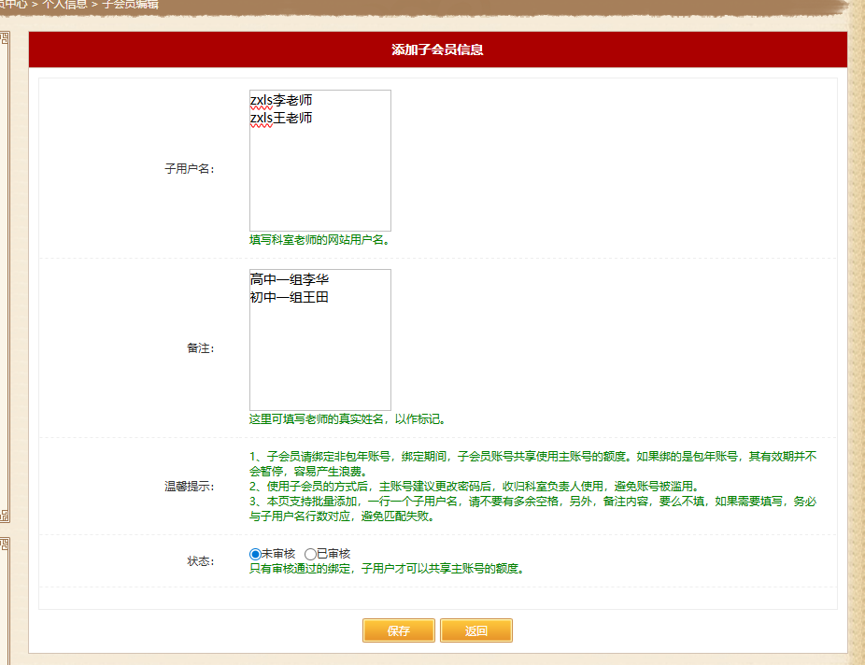This screenshot has height=665, width=865.
Task: Click 子会员编辑 breadcrumb item
Action: coord(130,5)
